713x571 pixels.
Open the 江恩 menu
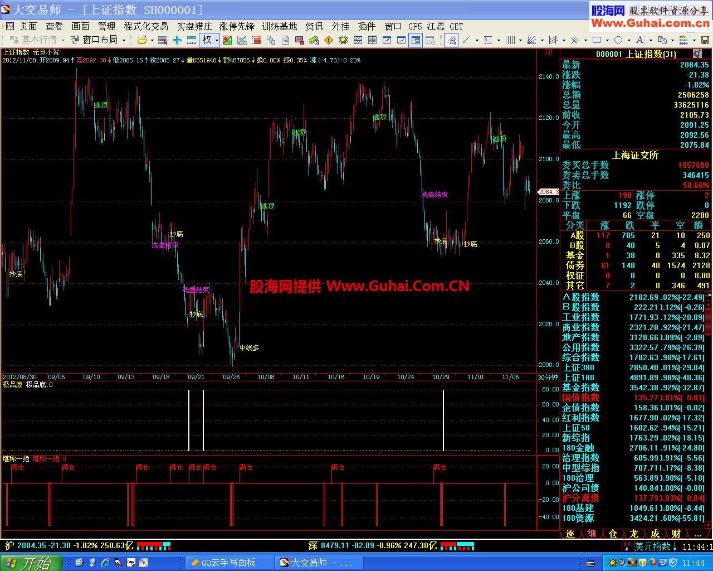click(x=436, y=26)
